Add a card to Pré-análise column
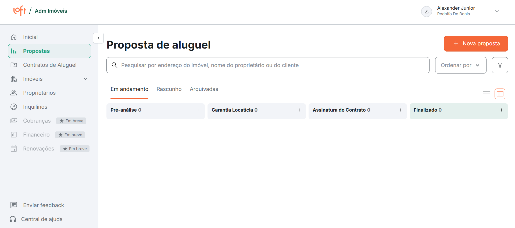Screen dimensions: 515x228 click(x=198, y=110)
